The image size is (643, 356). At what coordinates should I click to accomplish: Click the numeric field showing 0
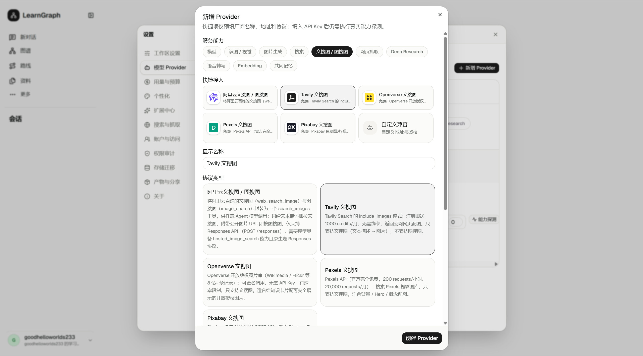tap(455, 222)
